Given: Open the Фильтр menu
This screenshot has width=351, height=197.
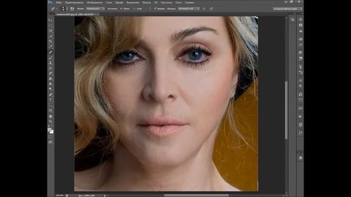Looking at the screenshot, I should tap(146, 2).
